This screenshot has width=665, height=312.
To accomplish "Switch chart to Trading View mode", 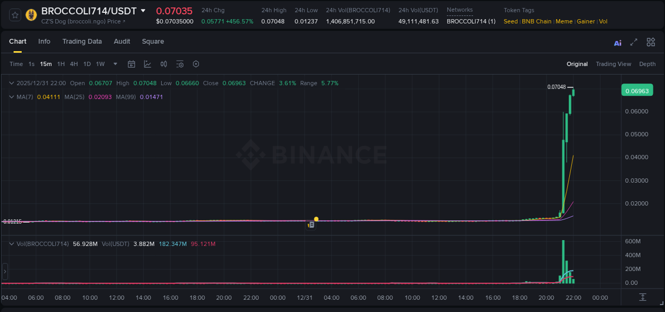I will point(613,64).
